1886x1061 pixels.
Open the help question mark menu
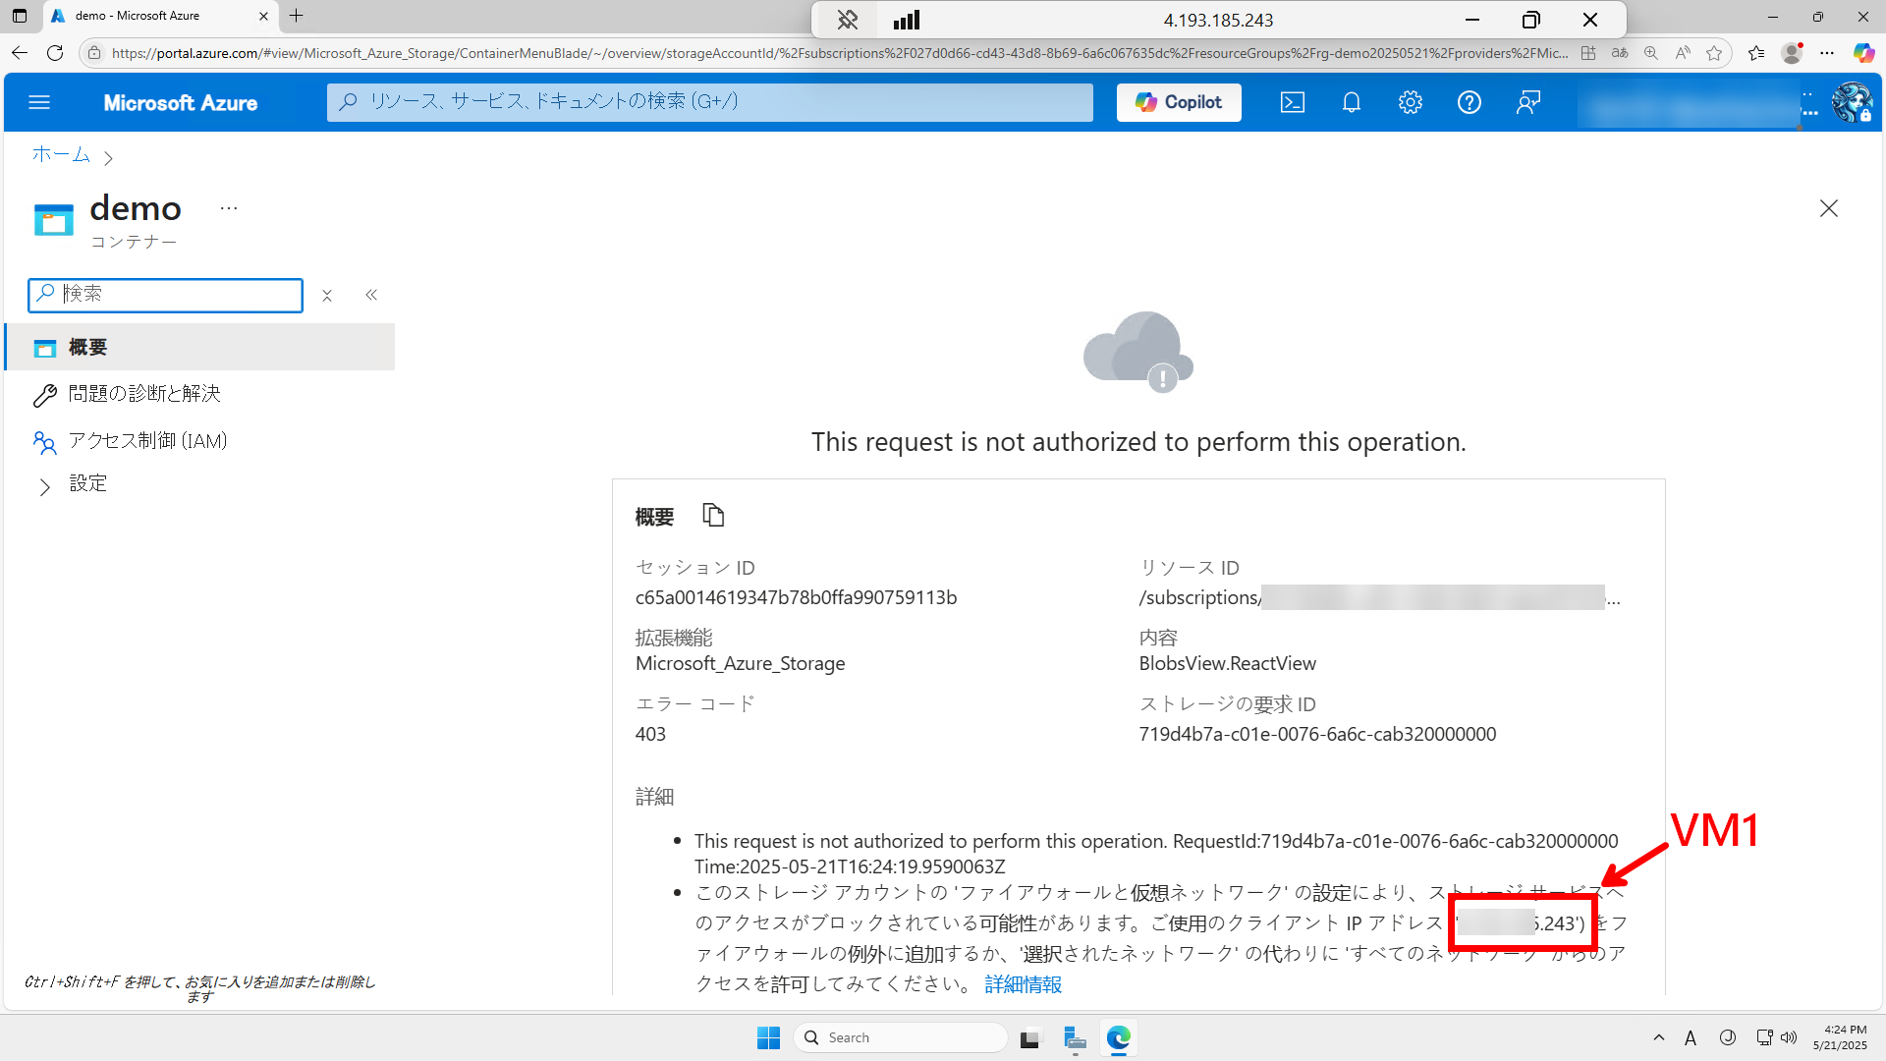coord(1470,102)
